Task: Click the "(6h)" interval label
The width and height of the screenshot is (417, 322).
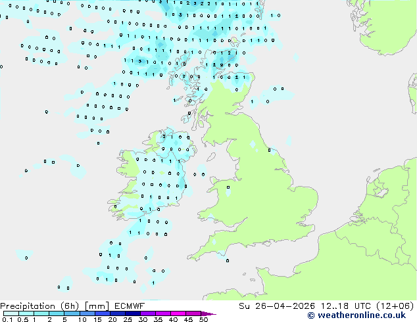Action: coord(70,306)
